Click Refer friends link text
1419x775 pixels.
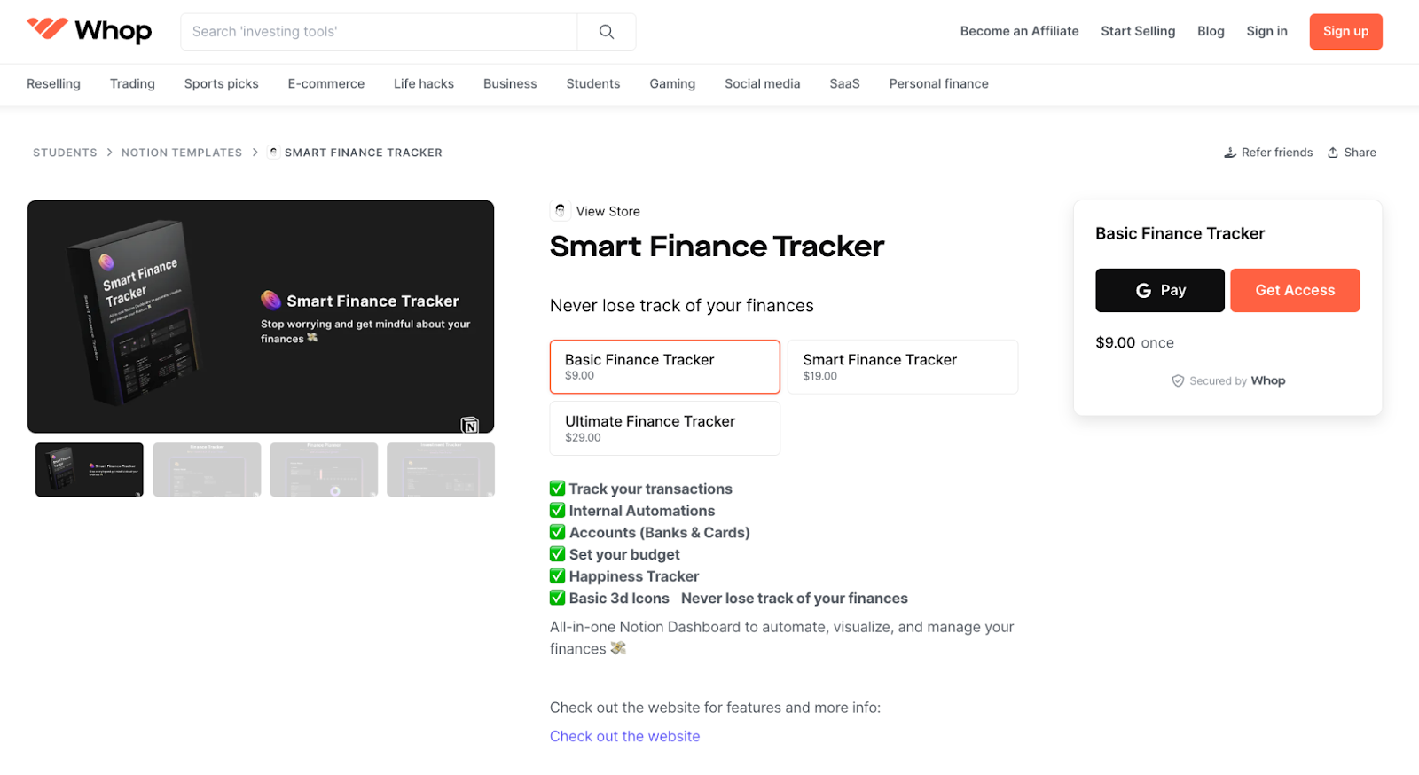click(1277, 153)
